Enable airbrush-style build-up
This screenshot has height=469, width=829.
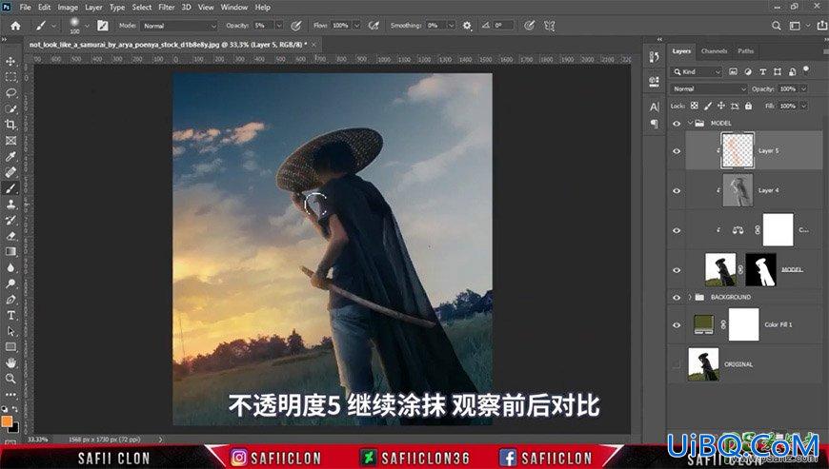[x=374, y=26]
